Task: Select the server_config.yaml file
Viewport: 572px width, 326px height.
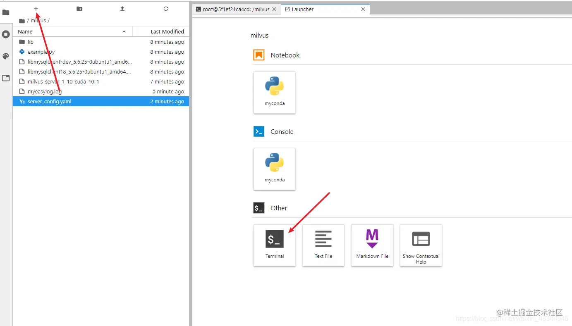Action: tap(101, 101)
